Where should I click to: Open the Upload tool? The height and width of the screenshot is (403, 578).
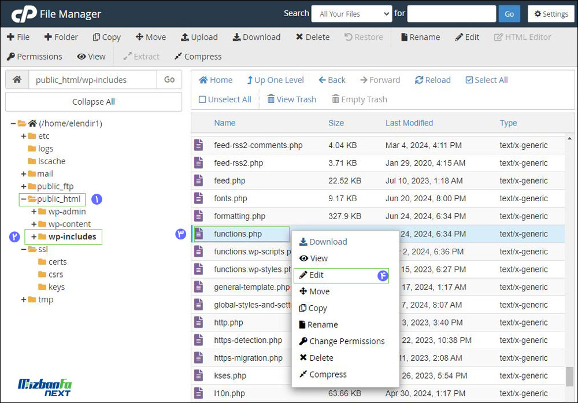[x=199, y=37]
